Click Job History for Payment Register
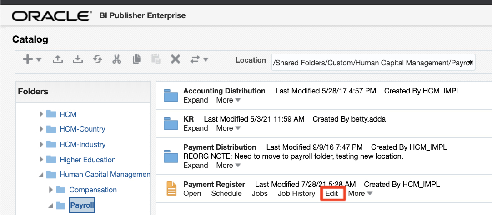492x215 pixels. click(296, 194)
